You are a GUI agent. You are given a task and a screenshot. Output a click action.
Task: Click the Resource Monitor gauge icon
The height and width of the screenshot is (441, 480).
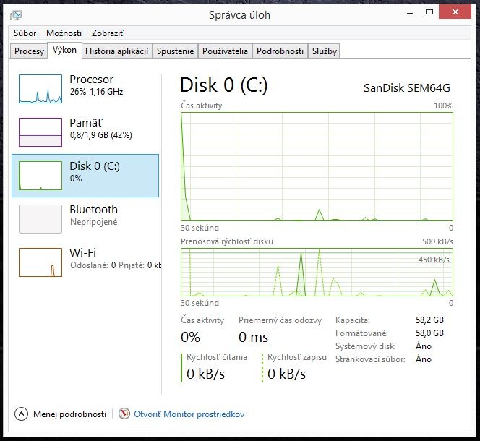[x=124, y=414]
